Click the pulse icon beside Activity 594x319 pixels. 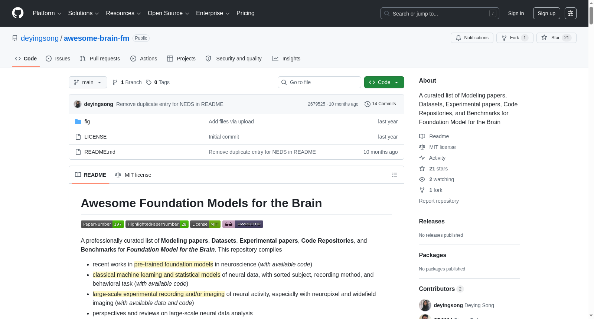[422, 158]
